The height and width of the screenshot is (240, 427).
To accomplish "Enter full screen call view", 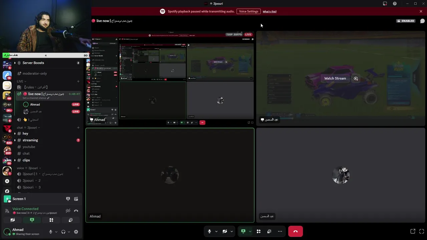I will tap(422, 231).
